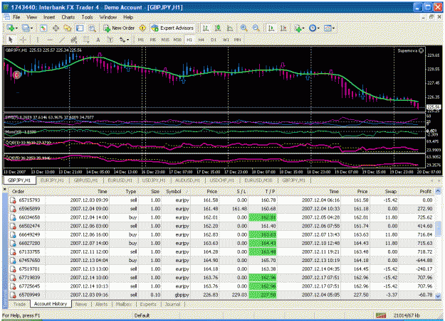Open the Experts terminal tab
The image size is (445, 321).
[148, 304]
